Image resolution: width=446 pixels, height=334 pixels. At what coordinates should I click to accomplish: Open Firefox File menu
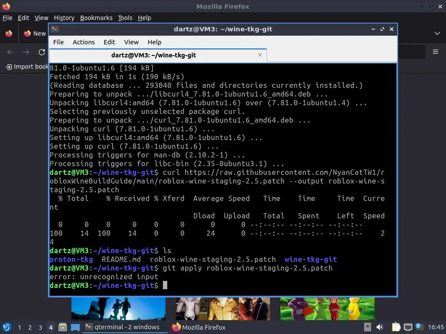(x=7, y=18)
